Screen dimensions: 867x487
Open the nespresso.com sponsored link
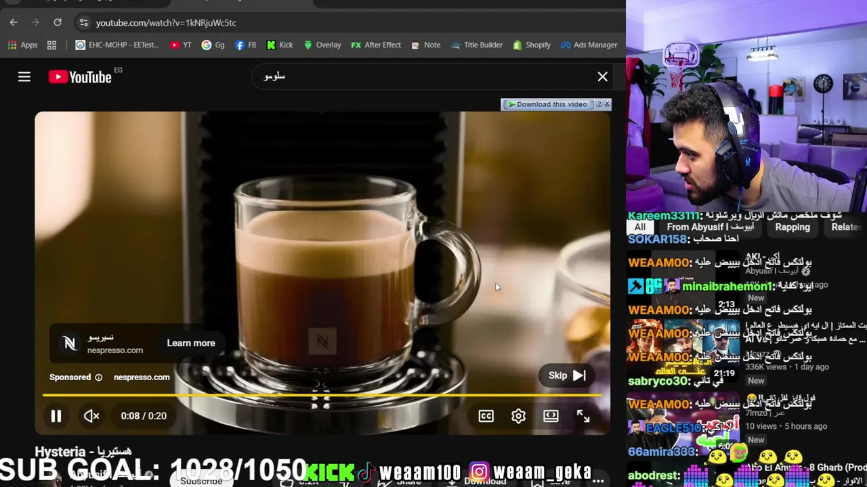click(142, 377)
